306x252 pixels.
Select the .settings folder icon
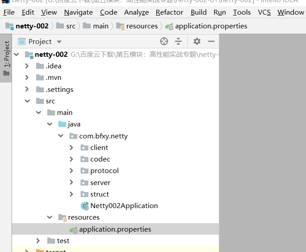click(x=40, y=89)
